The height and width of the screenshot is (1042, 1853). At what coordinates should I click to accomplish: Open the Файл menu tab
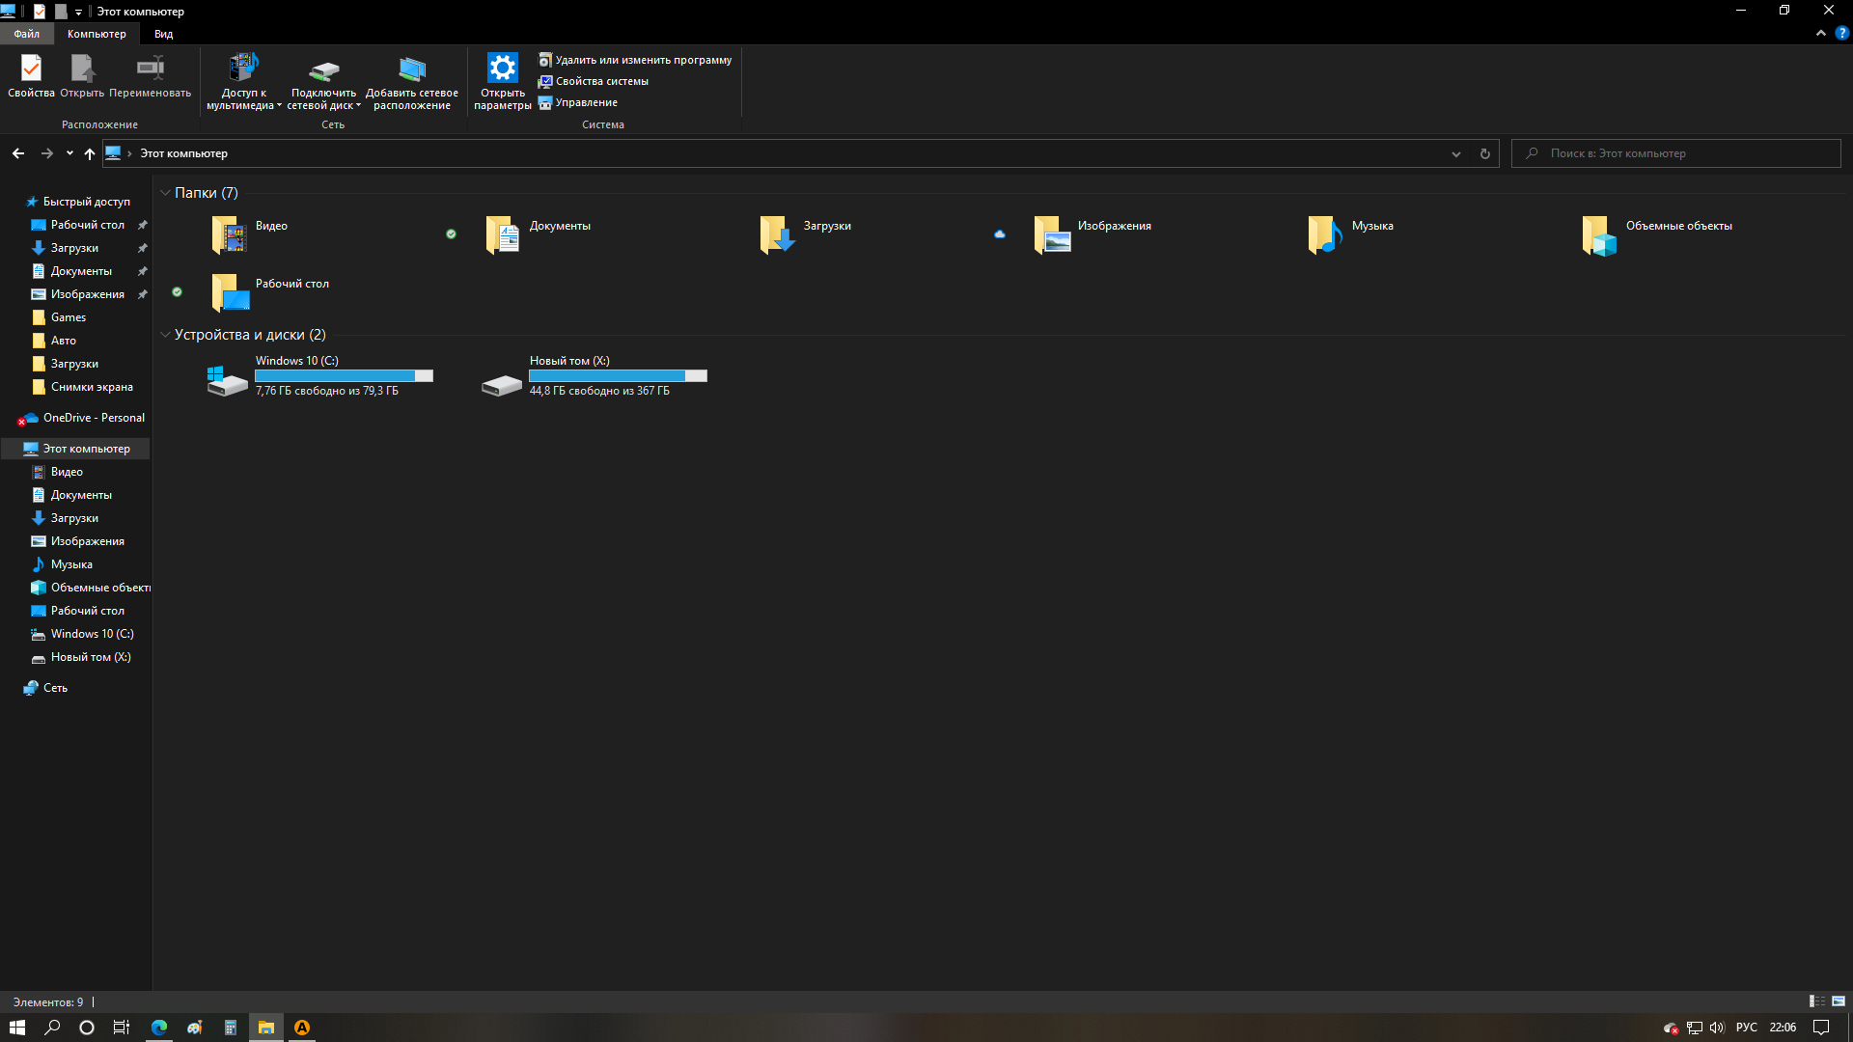pos(27,34)
